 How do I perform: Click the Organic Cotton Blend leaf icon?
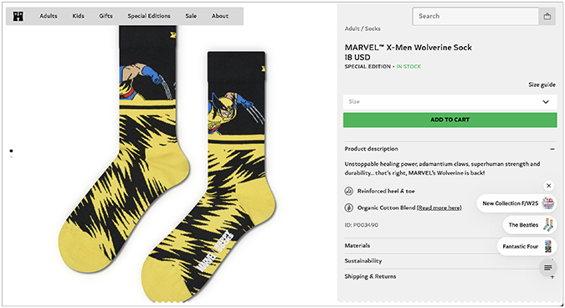coord(348,208)
